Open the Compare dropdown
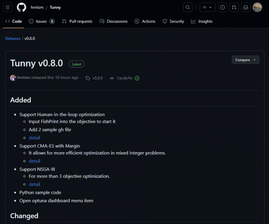The width and height of the screenshot is (269, 224). pyautogui.click(x=245, y=60)
